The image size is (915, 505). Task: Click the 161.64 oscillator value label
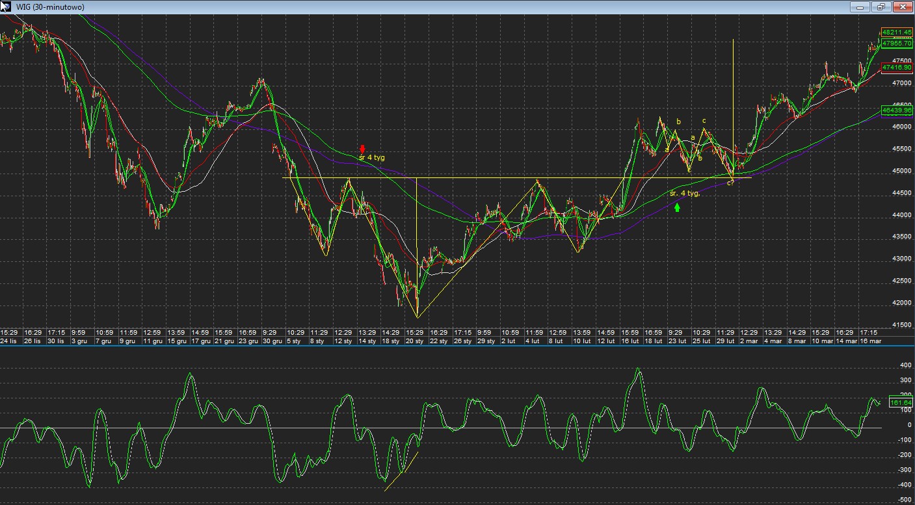click(900, 403)
